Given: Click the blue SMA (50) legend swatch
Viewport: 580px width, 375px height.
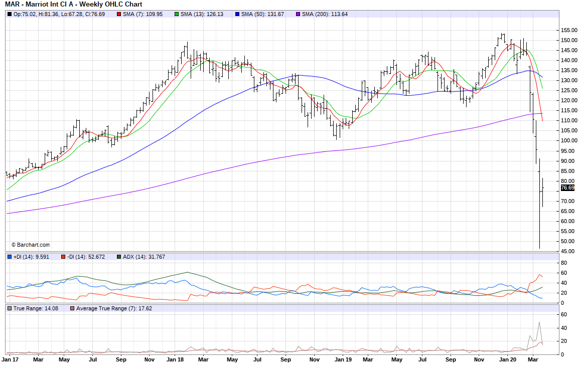Looking at the screenshot, I should (237, 15).
